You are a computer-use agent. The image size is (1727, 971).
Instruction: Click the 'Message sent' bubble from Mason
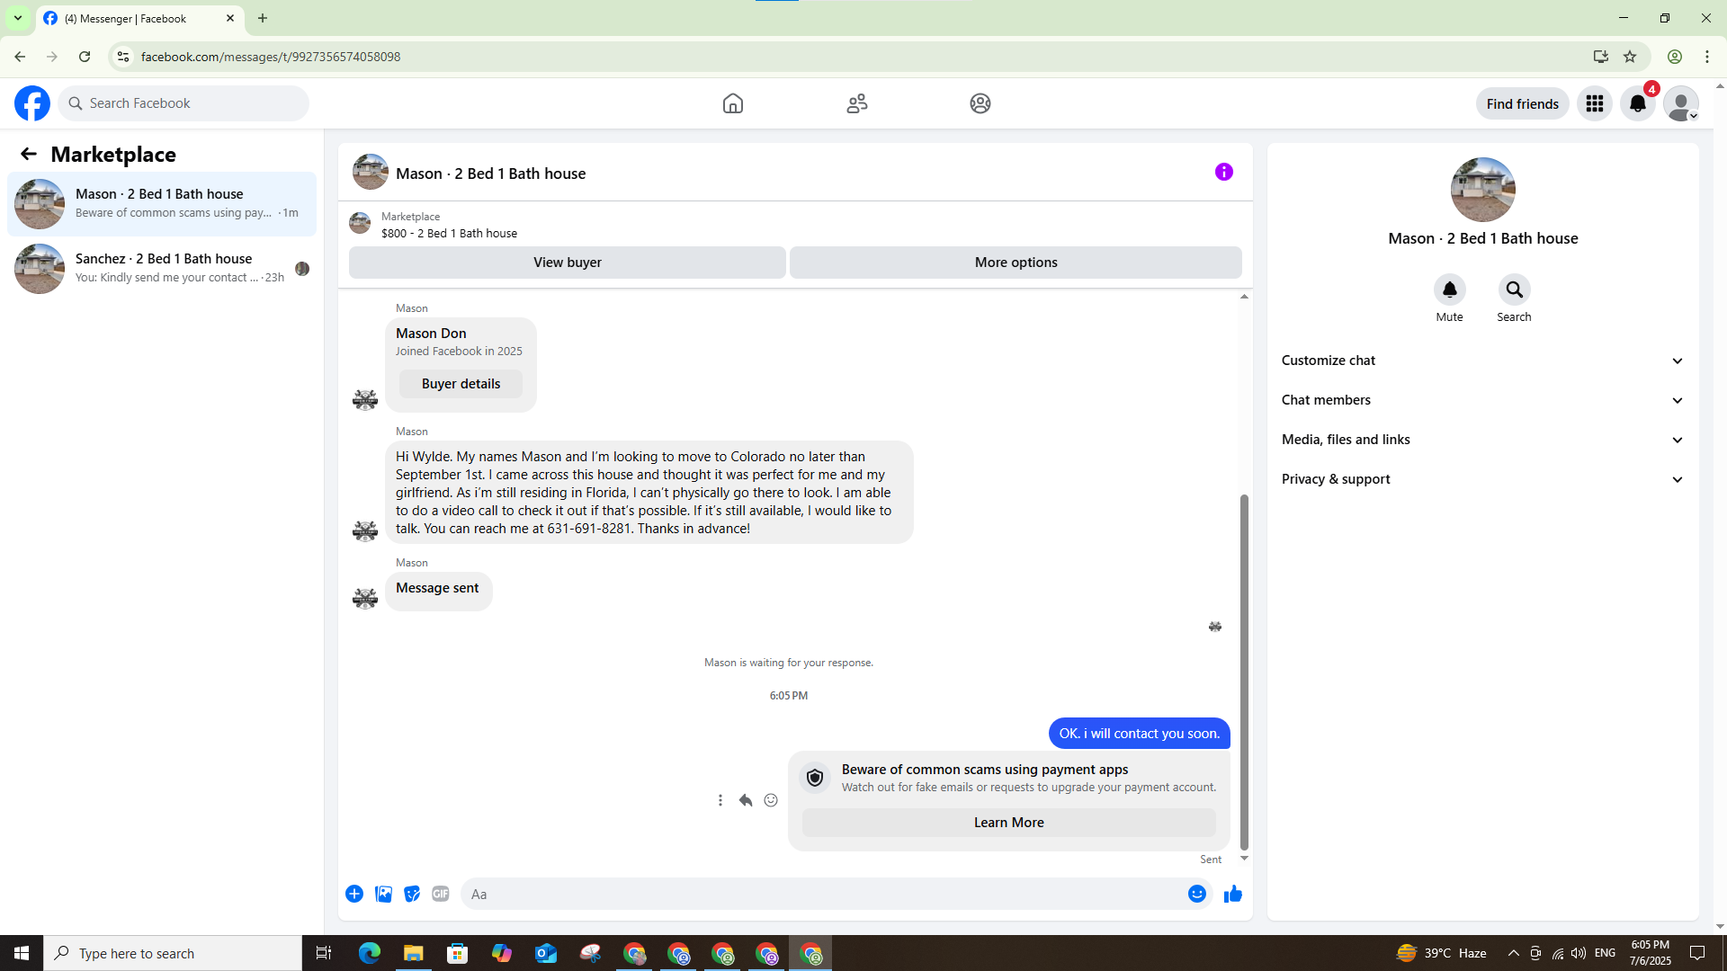(x=438, y=591)
